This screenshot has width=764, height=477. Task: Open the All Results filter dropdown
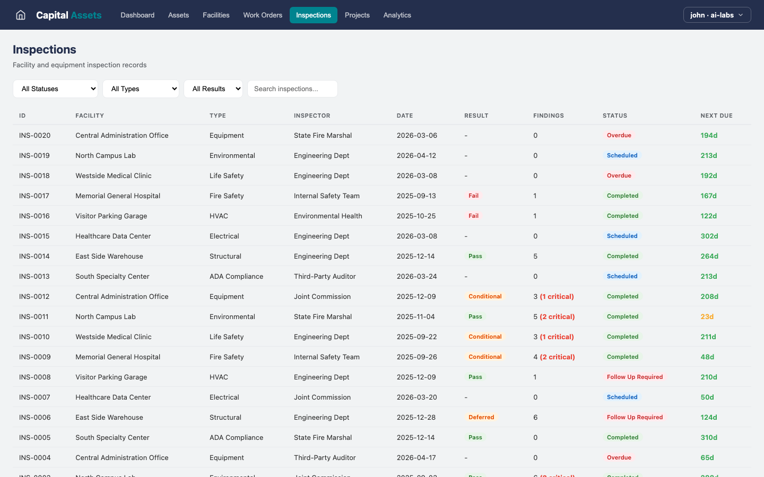[x=213, y=89]
